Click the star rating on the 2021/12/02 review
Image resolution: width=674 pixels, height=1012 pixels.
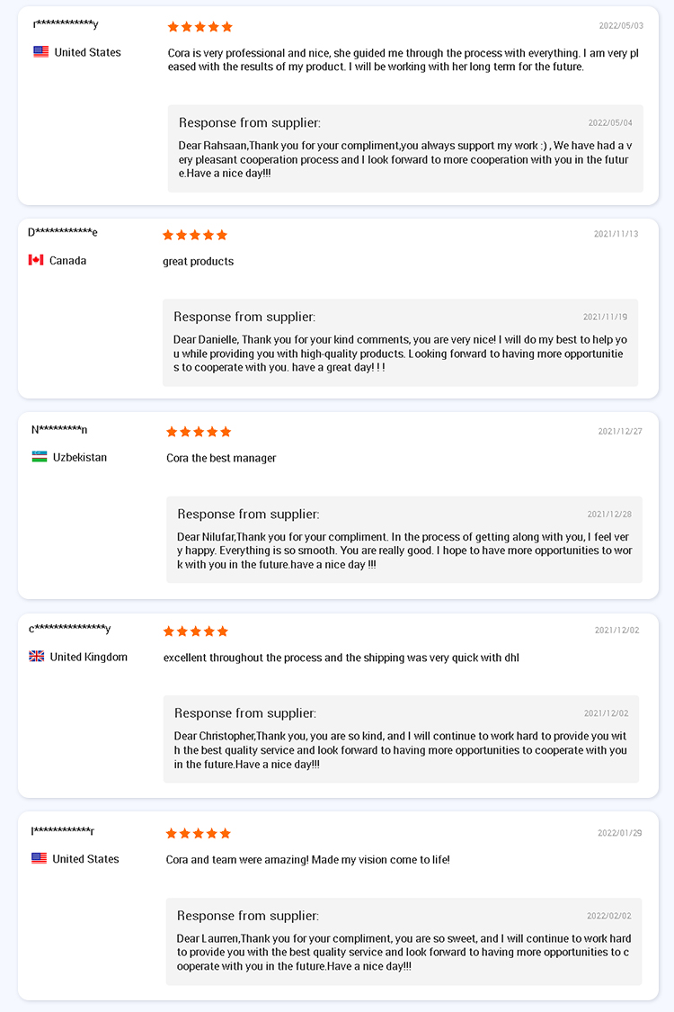195,631
